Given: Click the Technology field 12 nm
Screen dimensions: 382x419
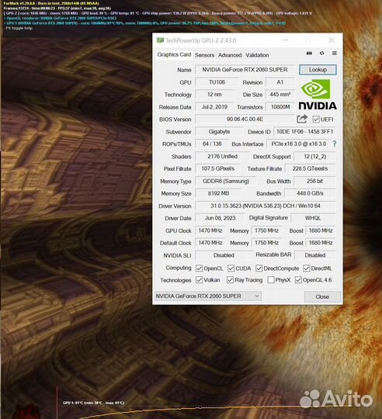Looking at the screenshot, I should 214,95.
